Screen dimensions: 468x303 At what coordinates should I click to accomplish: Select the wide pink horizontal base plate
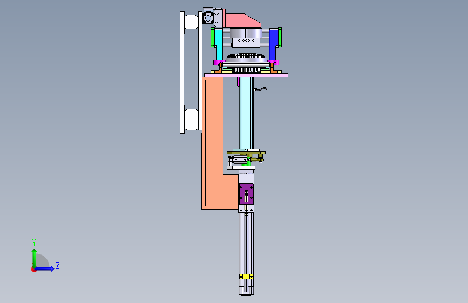click(x=246, y=75)
